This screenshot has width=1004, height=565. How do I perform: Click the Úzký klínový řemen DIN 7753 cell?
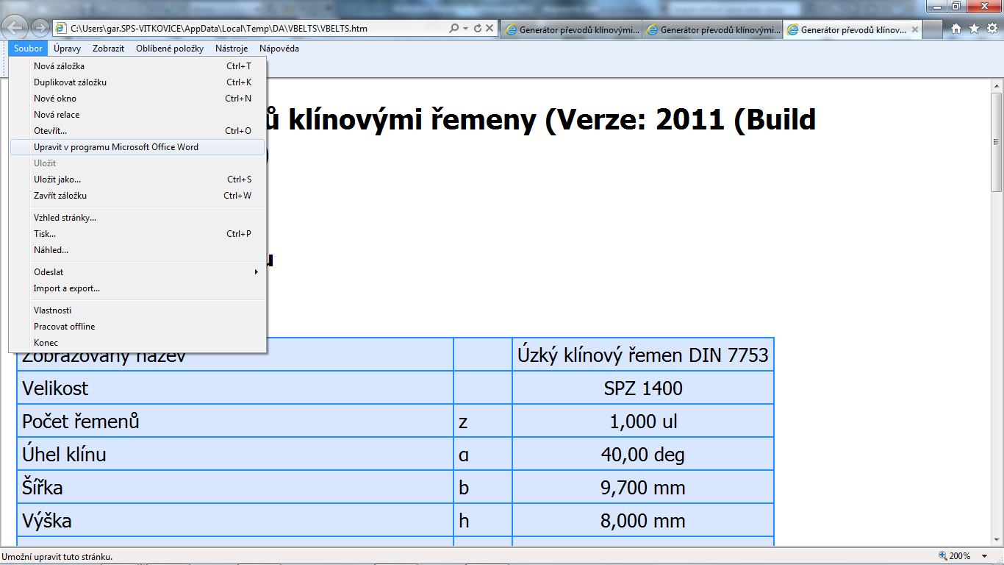[x=643, y=355]
